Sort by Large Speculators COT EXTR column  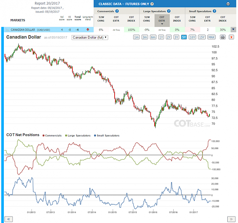point(162,20)
